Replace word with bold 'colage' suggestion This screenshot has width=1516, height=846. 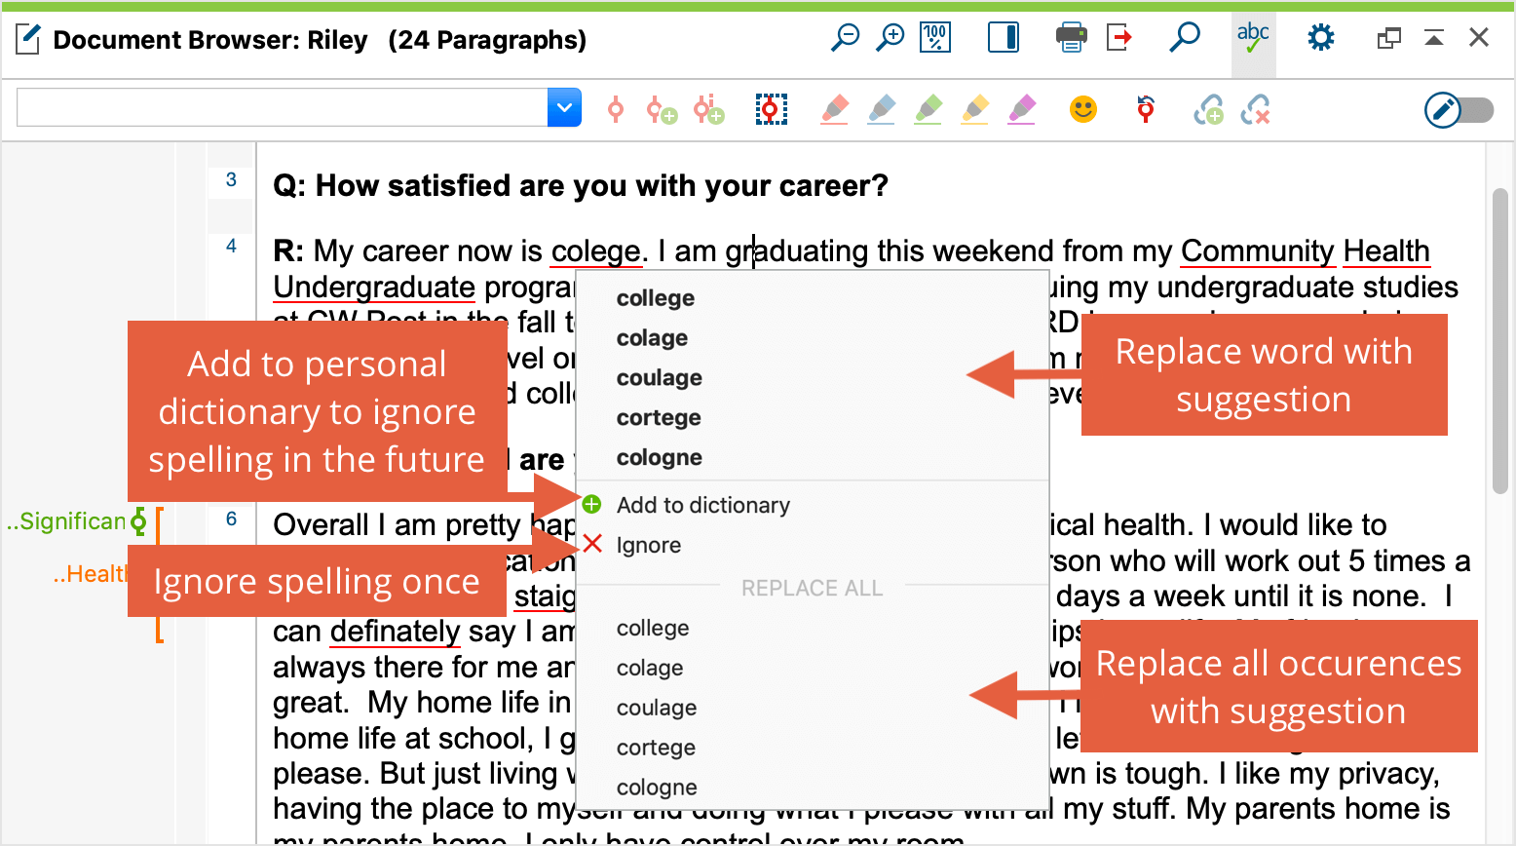(x=652, y=338)
